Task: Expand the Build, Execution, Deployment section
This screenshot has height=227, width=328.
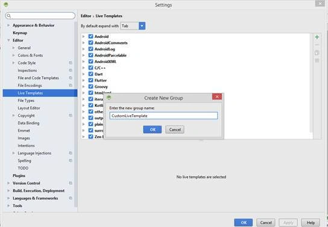Action: coord(8,190)
